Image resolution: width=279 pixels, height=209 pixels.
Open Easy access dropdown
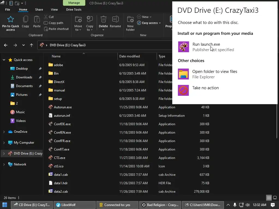click(x=149, y=23)
